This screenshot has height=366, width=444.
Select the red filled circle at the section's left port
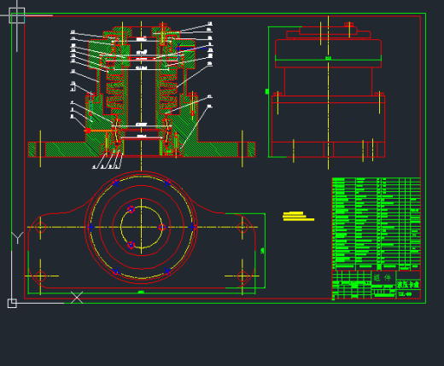pyautogui.click(x=88, y=131)
